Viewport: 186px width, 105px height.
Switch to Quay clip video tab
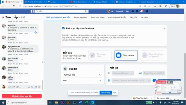[x=98, y=17]
